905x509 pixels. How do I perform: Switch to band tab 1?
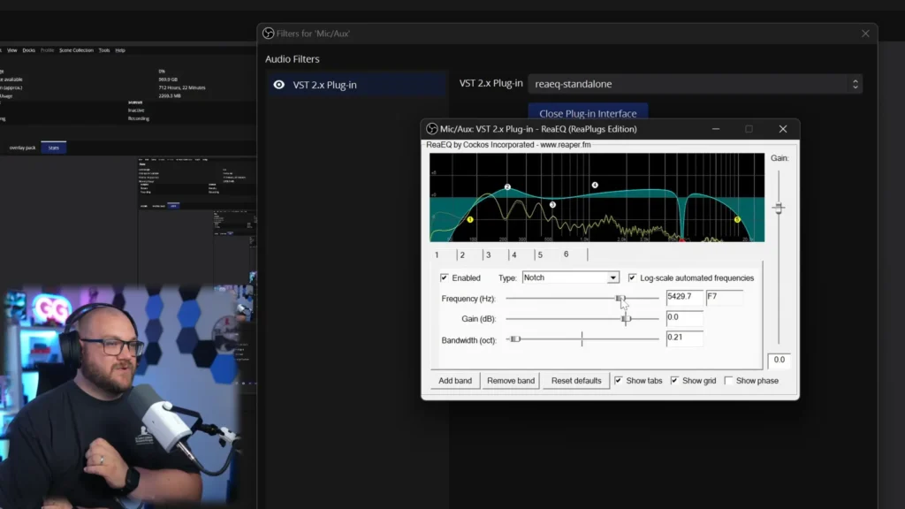click(437, 254)
